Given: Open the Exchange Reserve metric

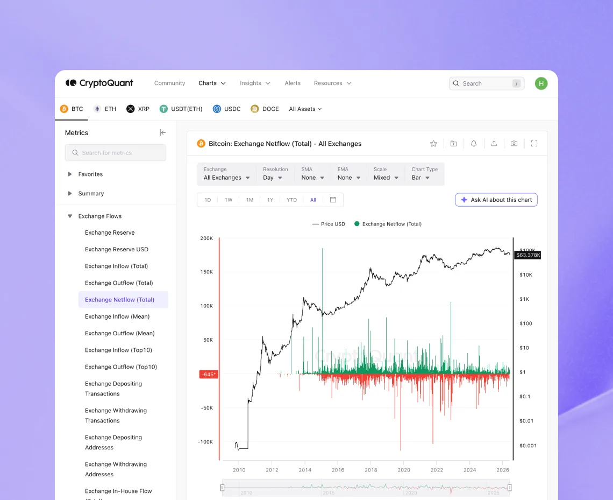Looking at the screenshot, I should point(110,233).
